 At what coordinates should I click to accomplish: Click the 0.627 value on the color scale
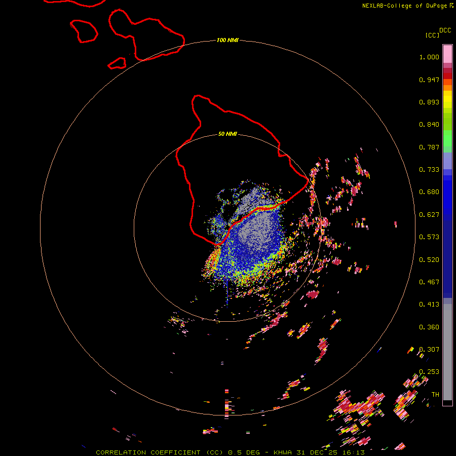coord(429,215)
